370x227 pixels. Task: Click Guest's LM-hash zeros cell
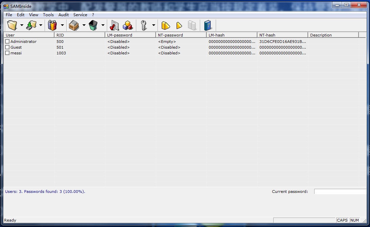tap(232, 47)
